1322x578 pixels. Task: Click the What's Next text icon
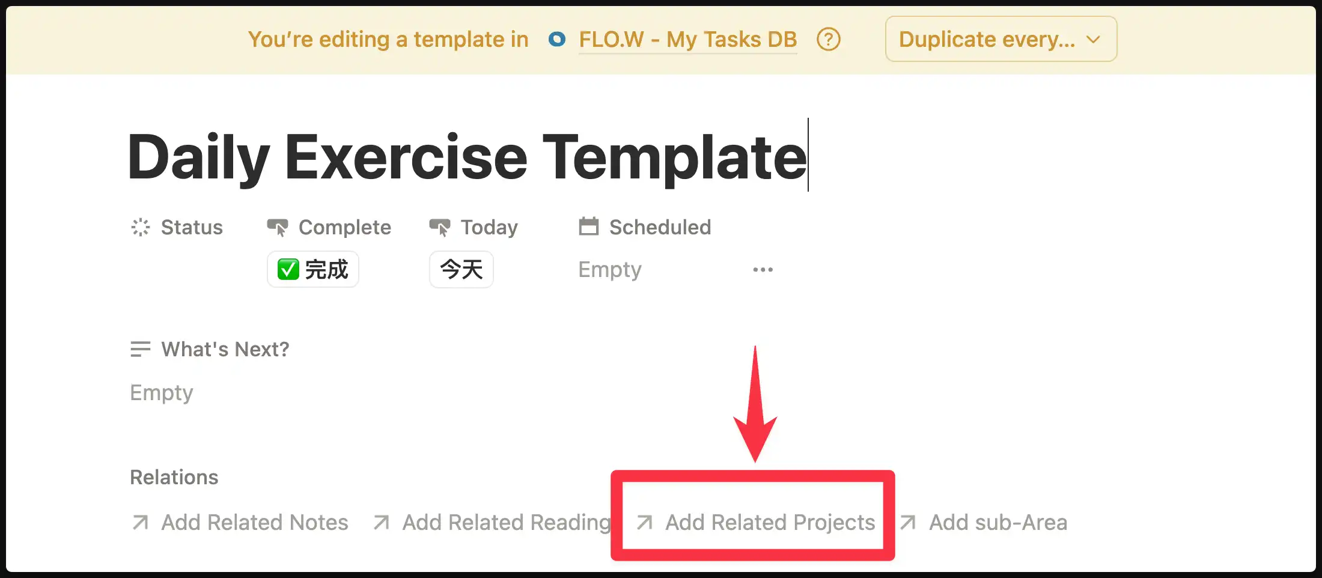140,349
